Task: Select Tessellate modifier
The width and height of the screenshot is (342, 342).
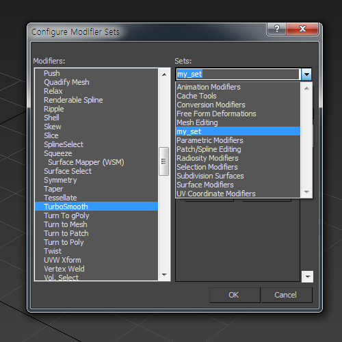Action: [96, 198]
